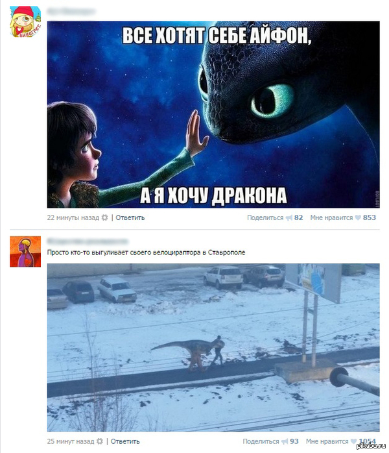Open the blurred author name of second post
Viewport: 389px width, 453px height.
click(x=88, y=241)
